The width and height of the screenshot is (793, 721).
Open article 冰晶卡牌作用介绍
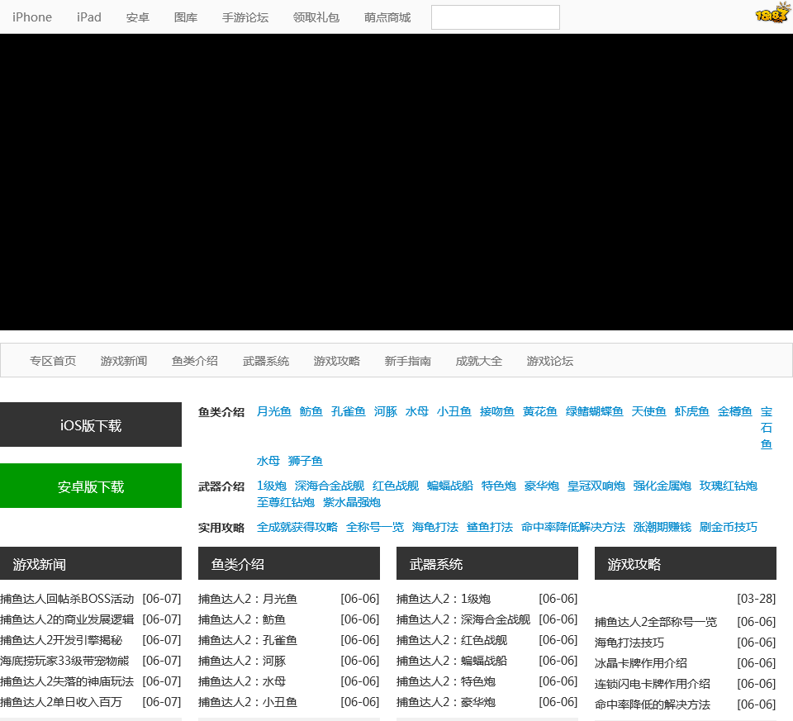[x=641, y=663]
